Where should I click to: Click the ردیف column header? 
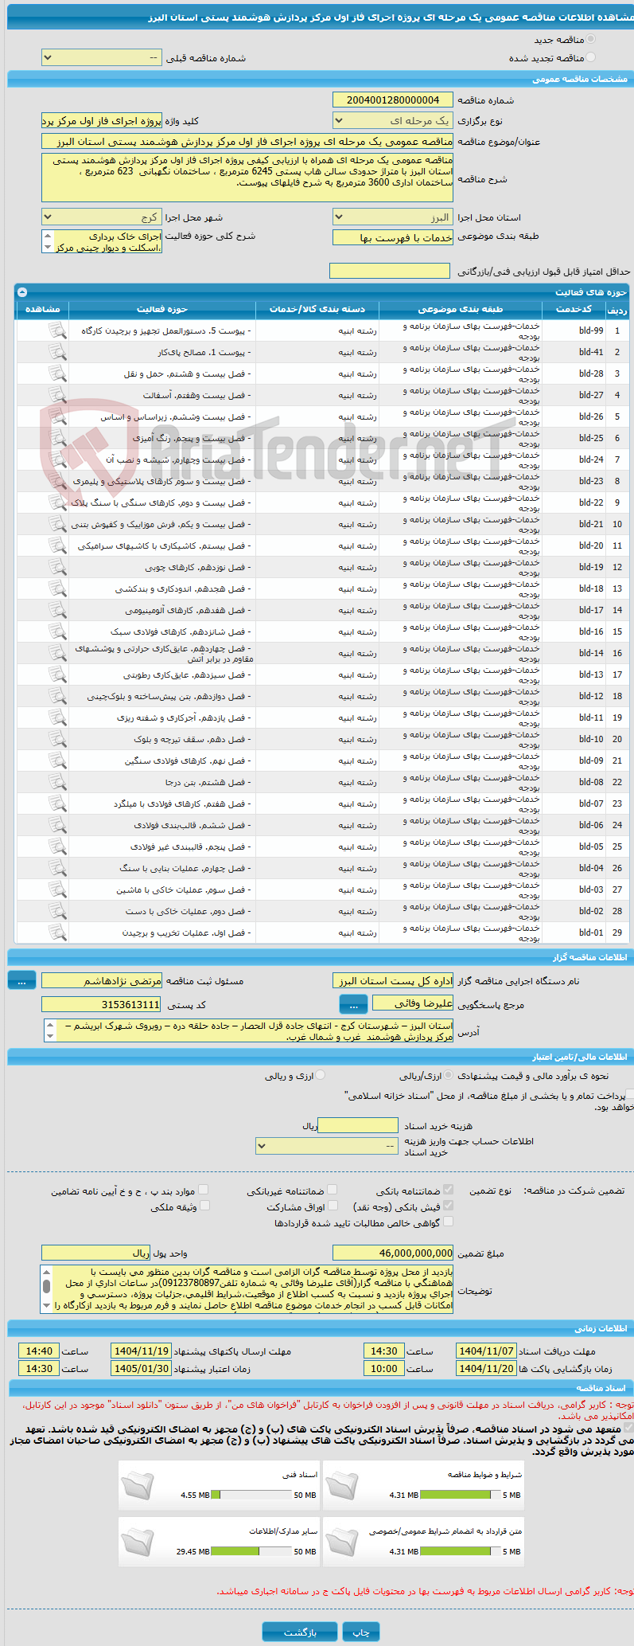point(617,309)
